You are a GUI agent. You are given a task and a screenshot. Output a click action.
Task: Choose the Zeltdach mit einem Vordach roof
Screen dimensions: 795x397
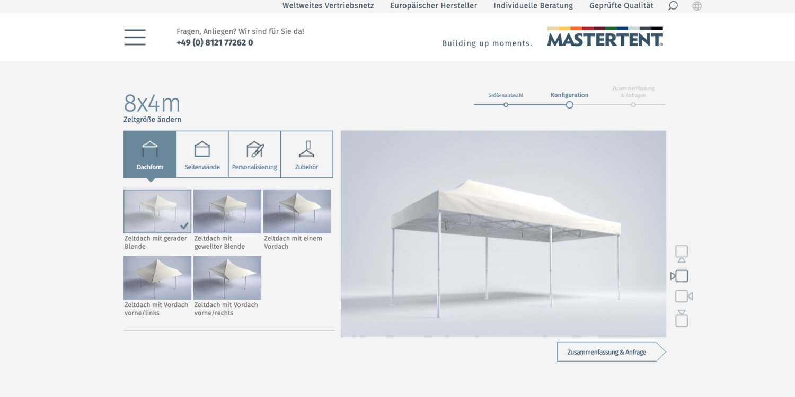[x=297, y=211]
